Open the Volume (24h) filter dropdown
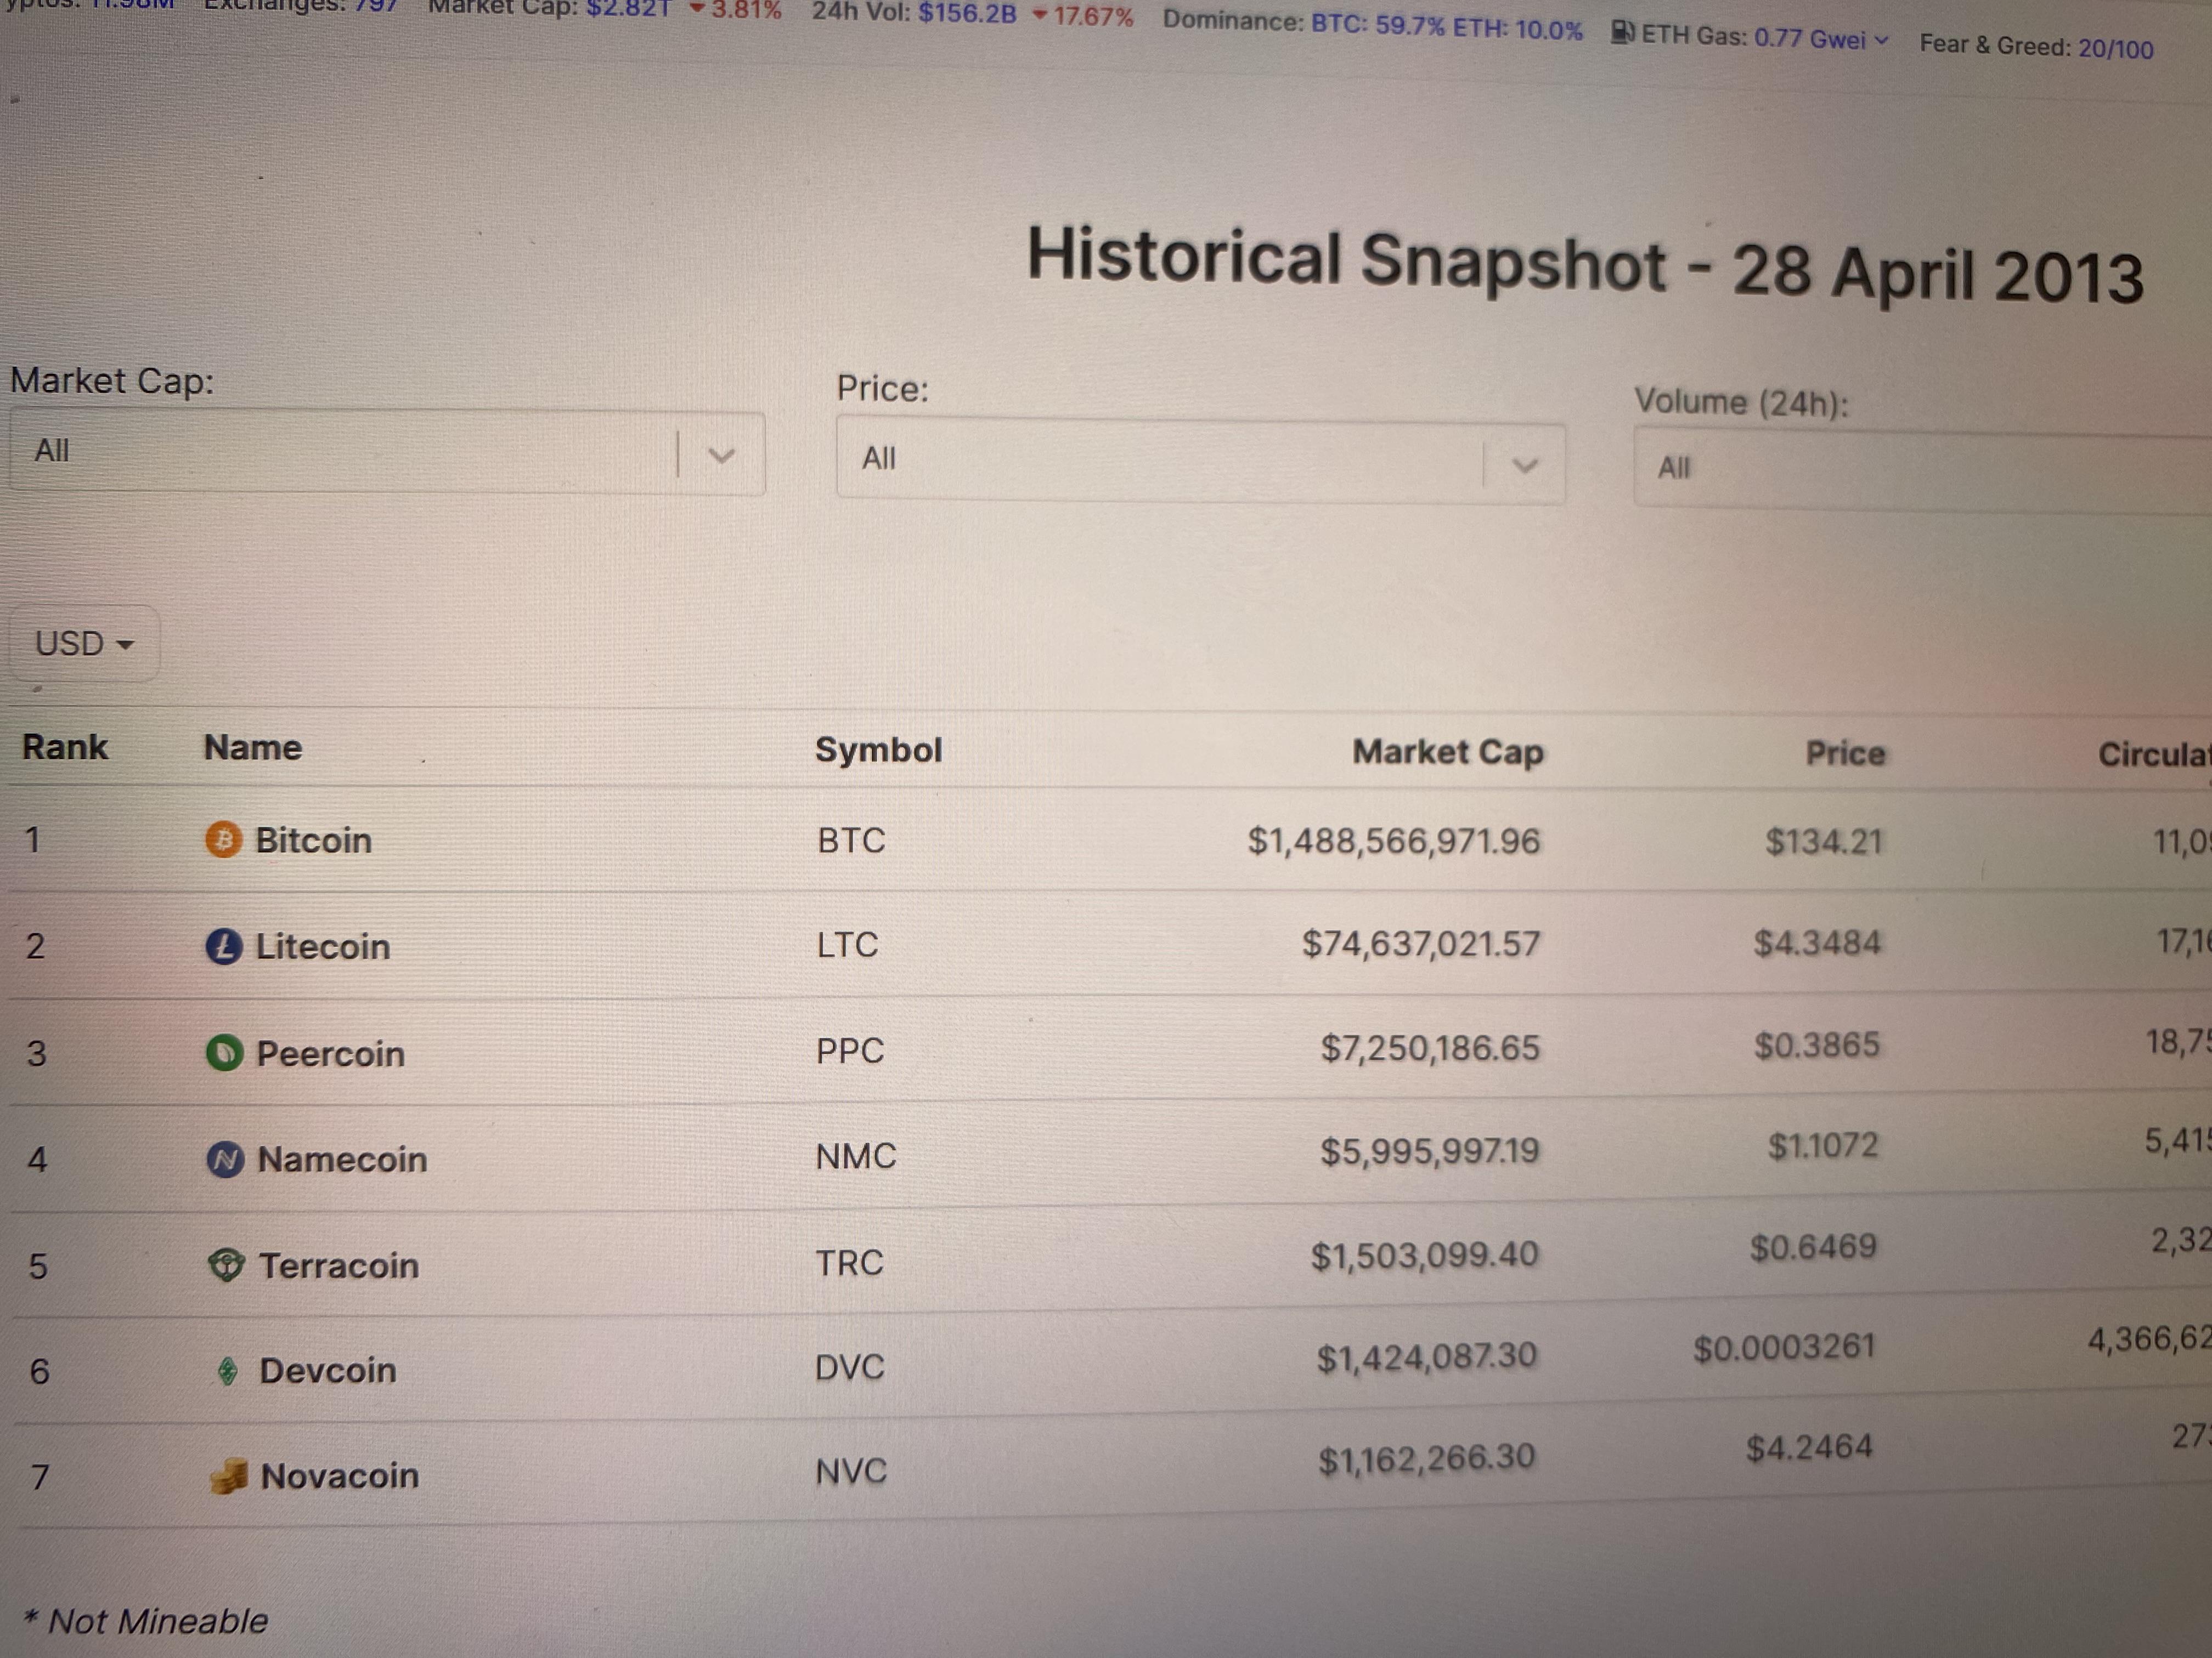The width and height of the screenshot is (2212, 1658). click(1922, 471)
